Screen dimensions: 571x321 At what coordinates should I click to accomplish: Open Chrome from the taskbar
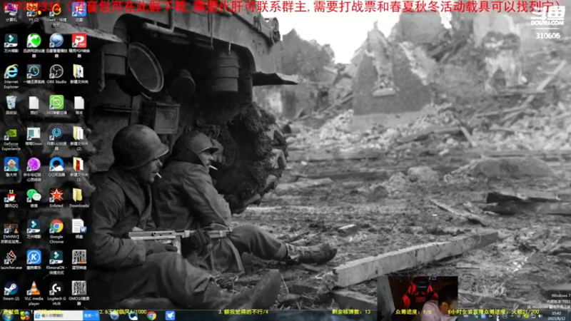151,315
